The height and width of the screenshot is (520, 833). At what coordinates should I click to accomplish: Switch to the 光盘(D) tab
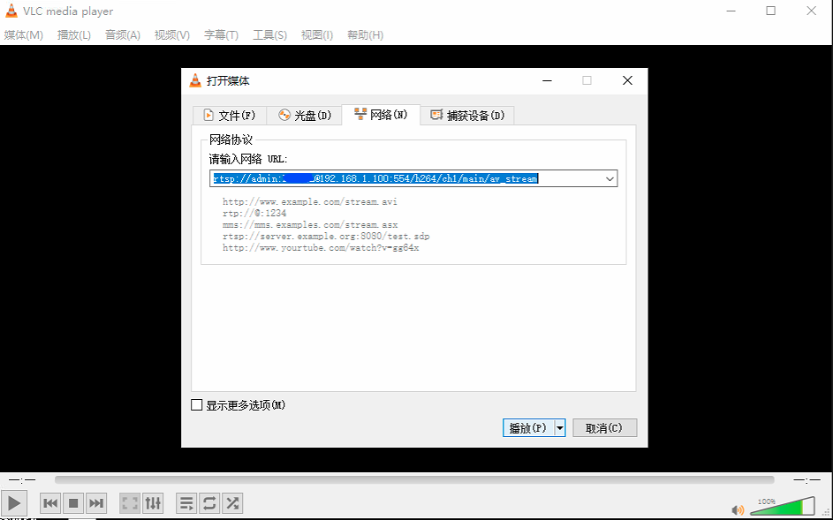coord(304,116)
